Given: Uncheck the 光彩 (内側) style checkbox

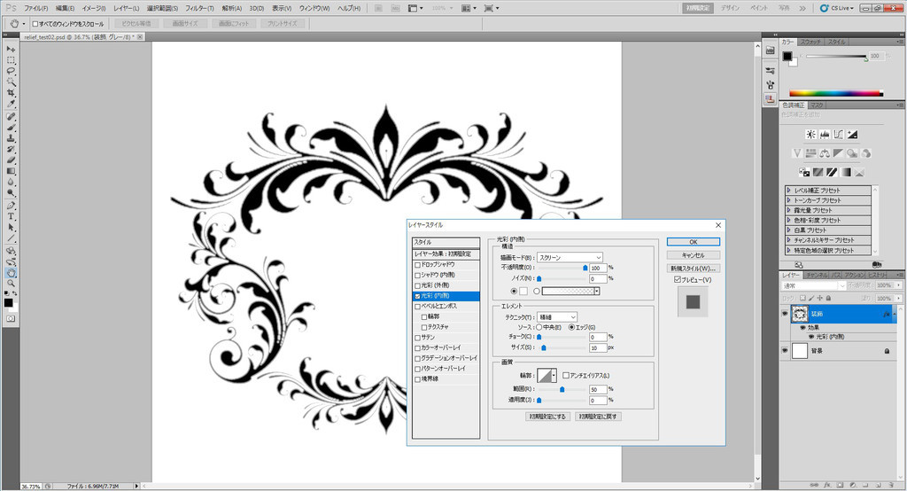Looking at the screenshot, I should point(417,296).
